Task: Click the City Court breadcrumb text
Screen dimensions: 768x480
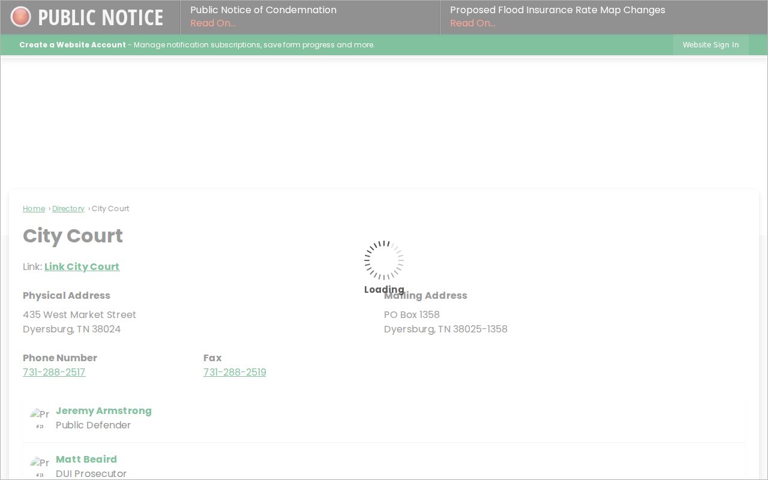Action: point(110,209)
